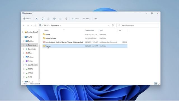Go forward with the right arrow
179x101 pixels.
[28, 25]
